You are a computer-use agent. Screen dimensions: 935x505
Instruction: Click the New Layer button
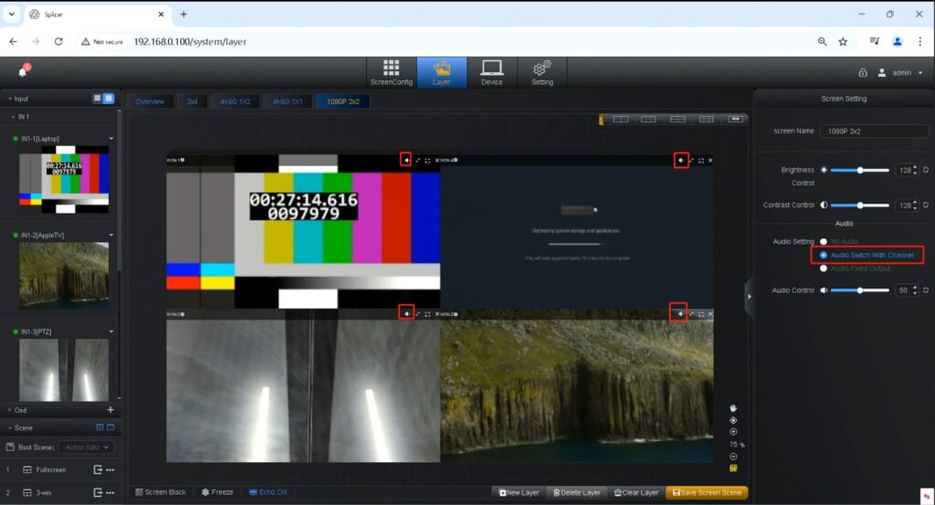coord(519,492)
